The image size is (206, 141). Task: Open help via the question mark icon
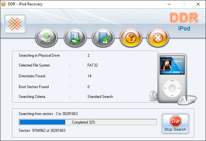pyautogui.click(x=131, y=38)
